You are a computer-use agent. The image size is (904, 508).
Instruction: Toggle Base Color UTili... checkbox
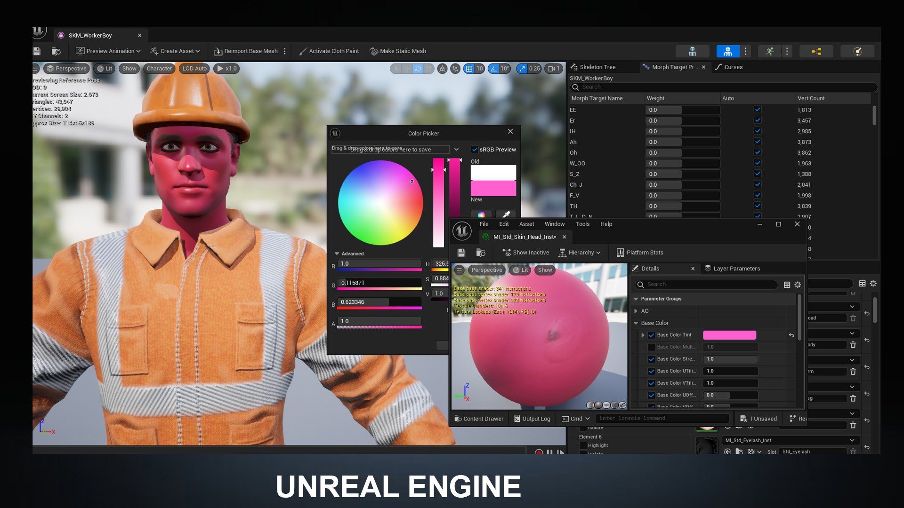pyautogui.click(x=652, y=371)
